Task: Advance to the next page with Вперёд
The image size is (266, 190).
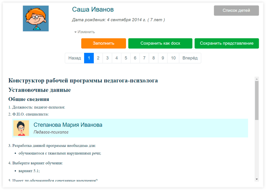Action: [190, 58]
